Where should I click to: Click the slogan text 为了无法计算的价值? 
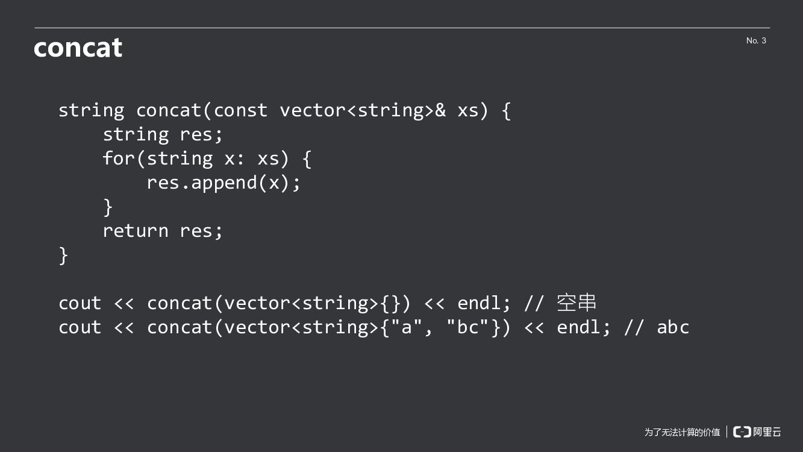point(682,432)
